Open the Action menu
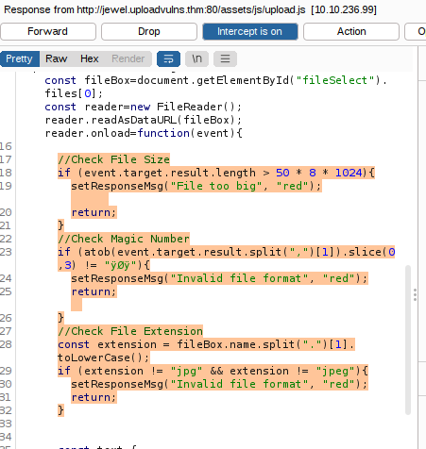This screenshot has height=449, width=426. point(351,31)
